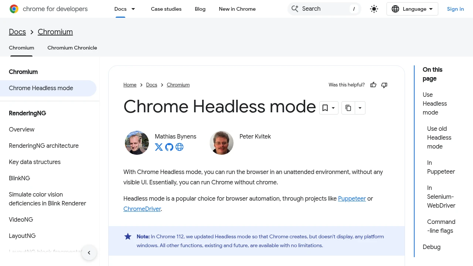Image resolution: width=473 pixels, height=266 pixels.
Task: Click the ChromeDriver link in the article
Action: click(x=142, y=209)
